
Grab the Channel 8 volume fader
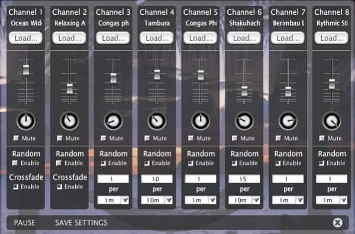tap(332, 84)
